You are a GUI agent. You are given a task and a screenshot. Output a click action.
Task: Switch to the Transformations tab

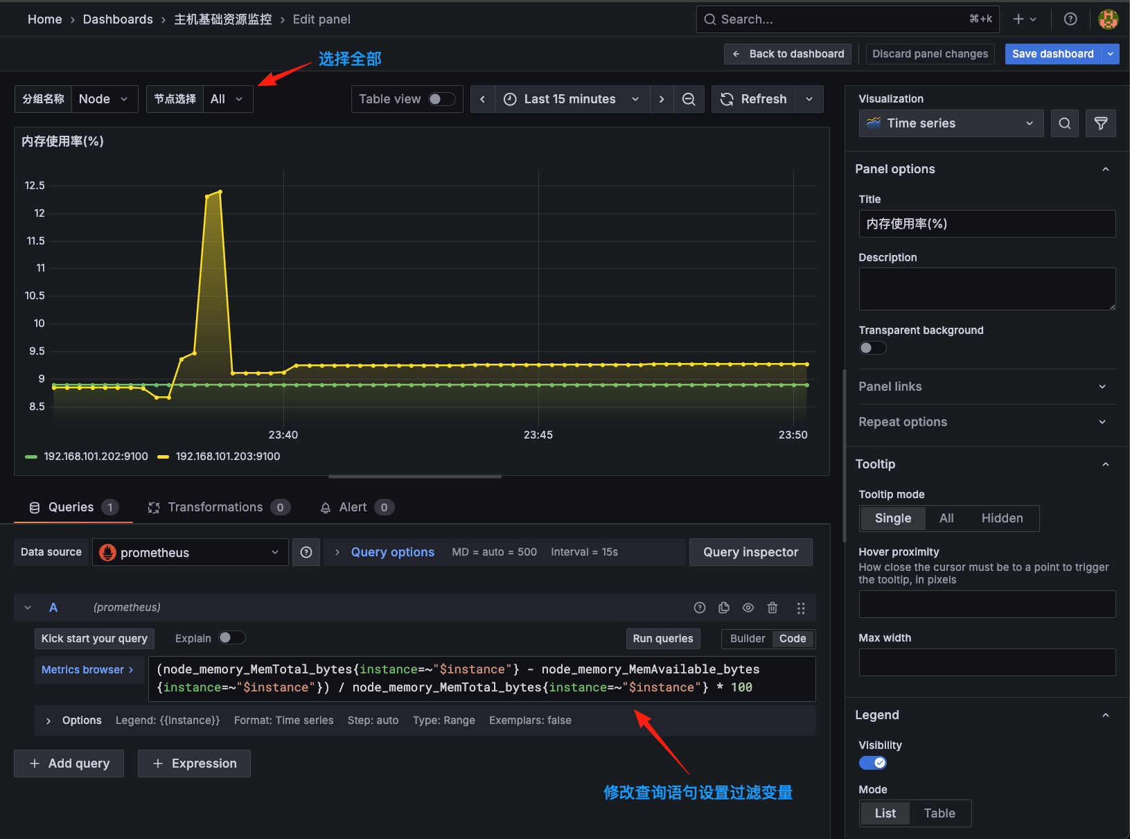215,506
